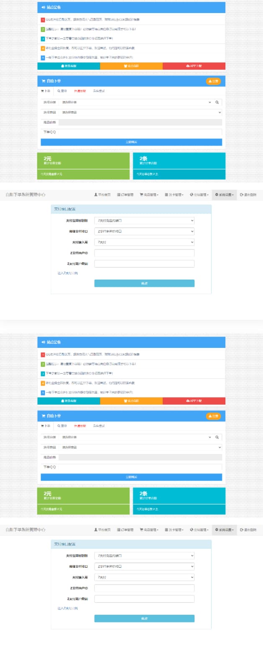Open the 商品管理 navigation menu

click(149, 195)
